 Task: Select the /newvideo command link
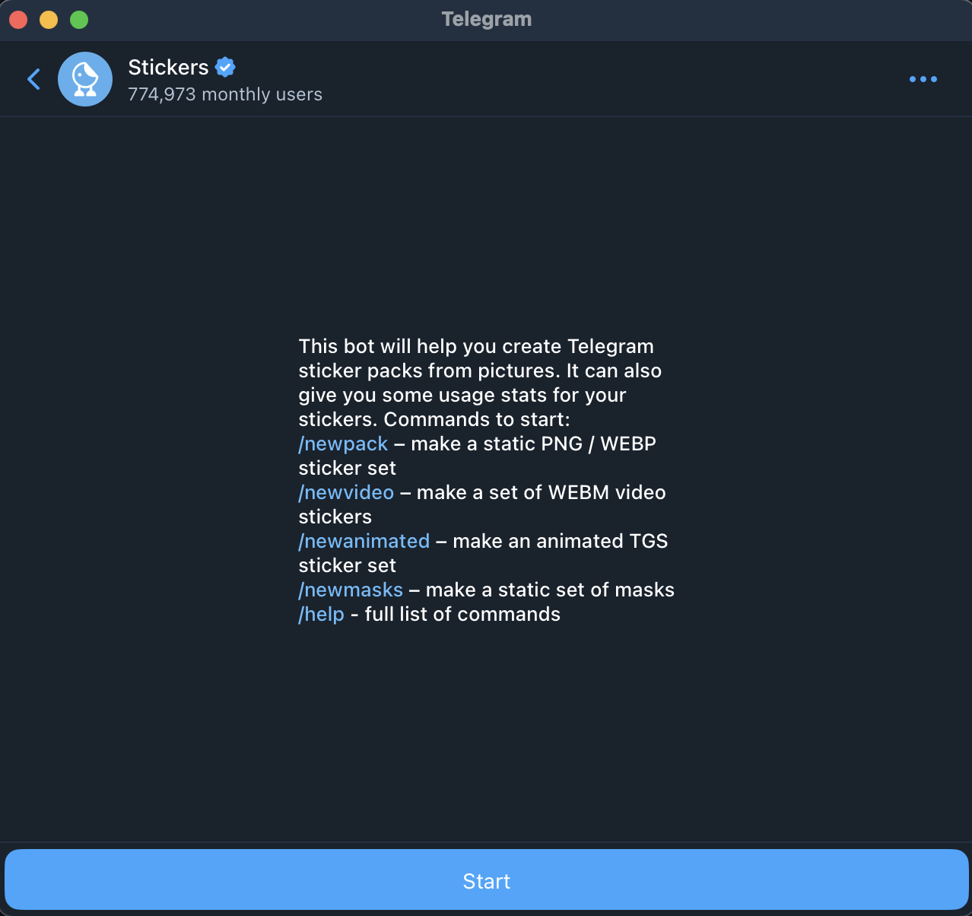tap(346, 492)
